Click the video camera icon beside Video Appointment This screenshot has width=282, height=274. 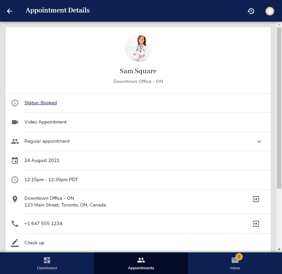coord(15,122)
